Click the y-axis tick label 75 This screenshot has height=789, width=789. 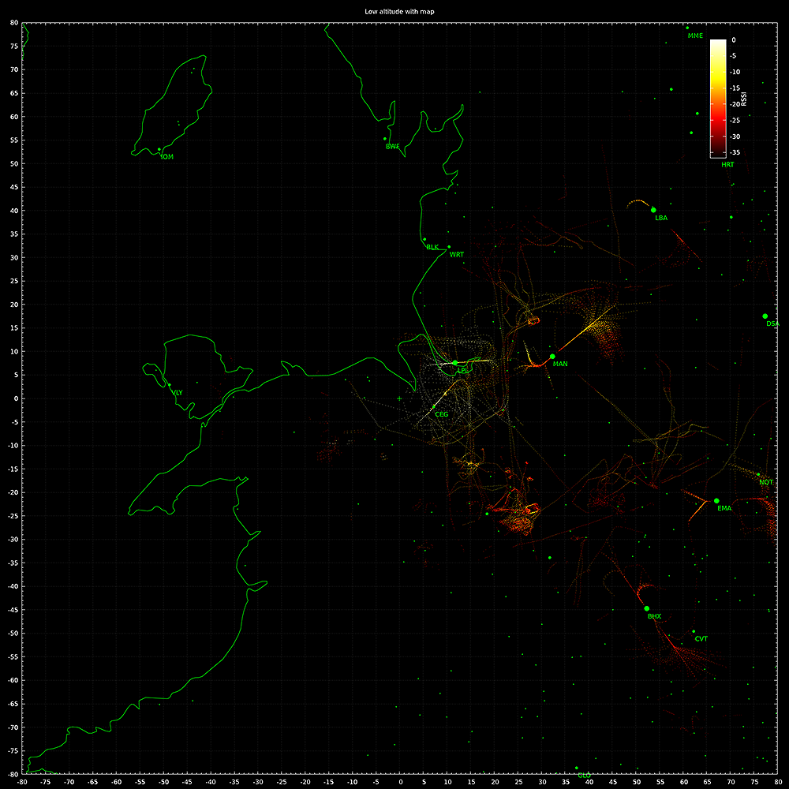click(14, 47)
